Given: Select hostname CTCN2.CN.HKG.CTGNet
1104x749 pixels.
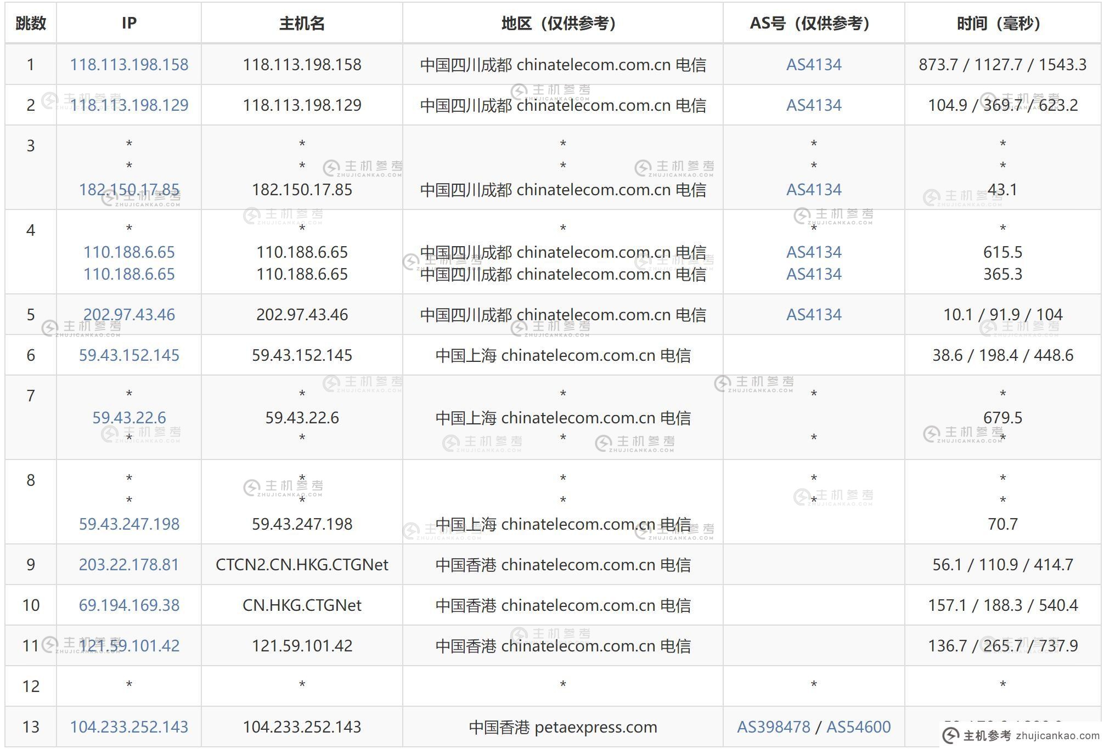Looking at the screenshot, I should tap(302, 565).
